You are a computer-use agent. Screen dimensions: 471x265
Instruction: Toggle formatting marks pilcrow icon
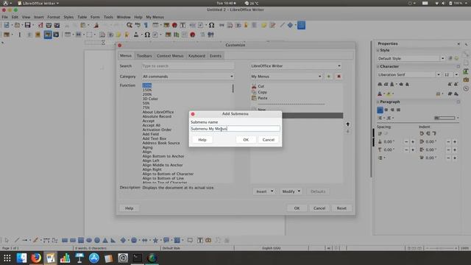[x=146, y=25]
